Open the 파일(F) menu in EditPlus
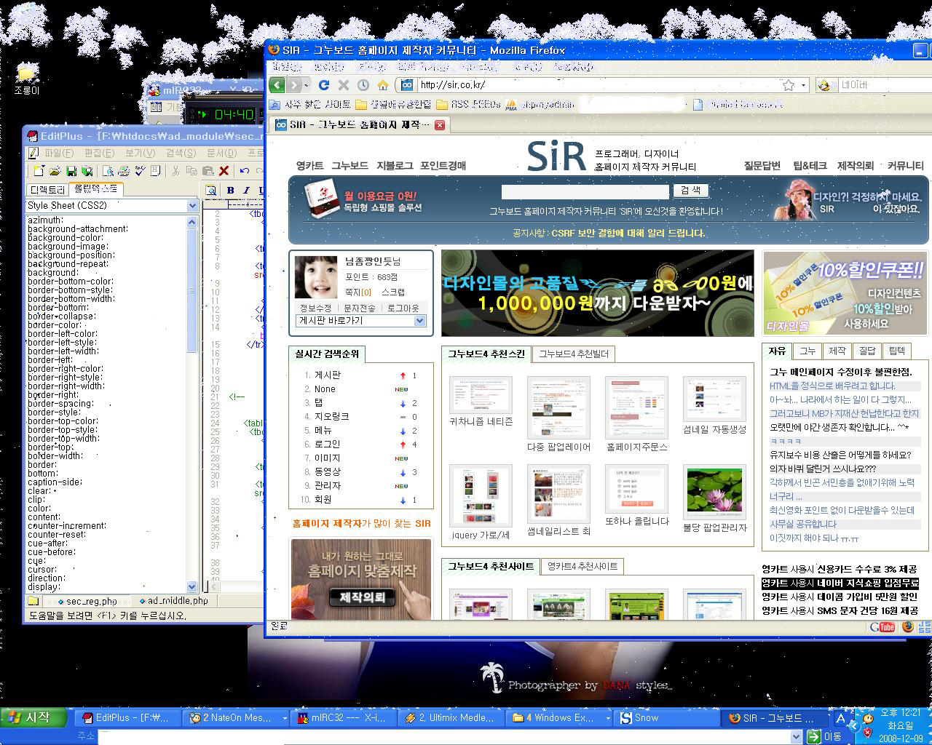Image resolution: width=932 pixels, height=745 pixels. 58,153
